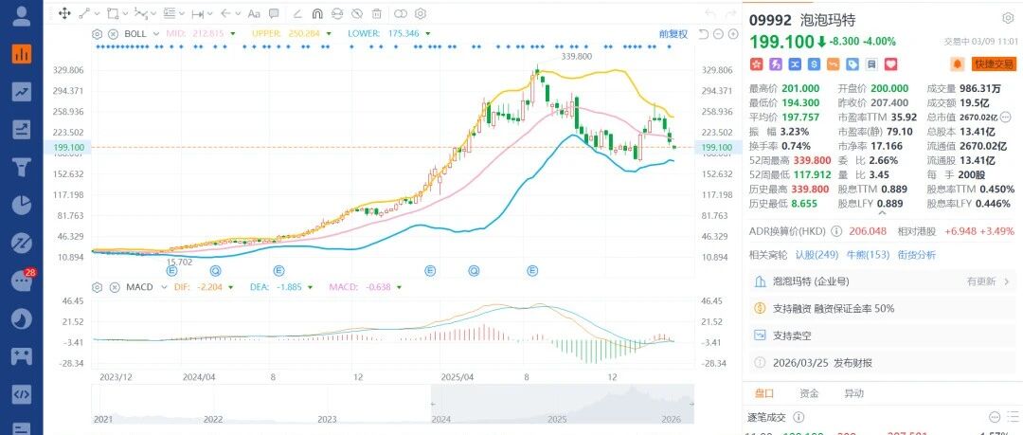The image size is (1023, 435).
Task: Toggle the lock drawings icon
Action: pos(336,13)
